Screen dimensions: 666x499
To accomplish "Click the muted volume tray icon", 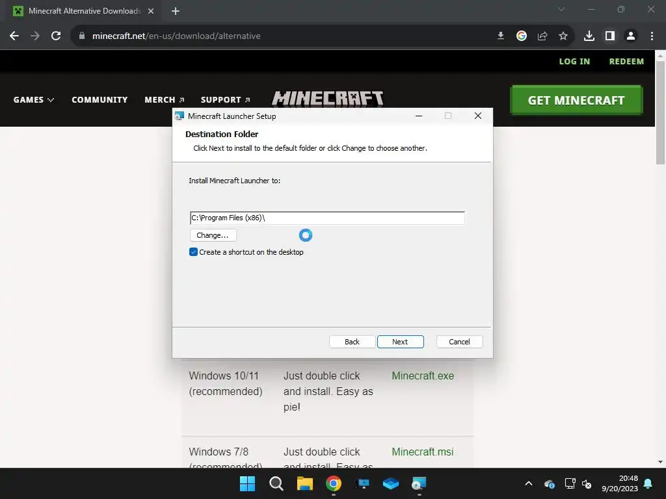I will tap(587, 483).
